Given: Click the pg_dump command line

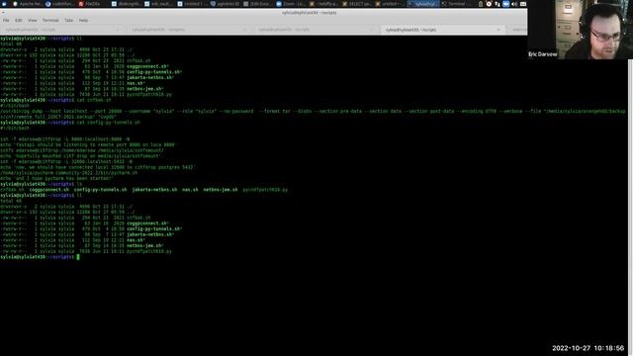Looking at the screenshot, I should click(x=313, y=114).
